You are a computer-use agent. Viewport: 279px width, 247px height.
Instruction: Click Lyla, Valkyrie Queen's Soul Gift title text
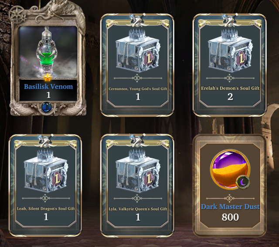[138, 209]
